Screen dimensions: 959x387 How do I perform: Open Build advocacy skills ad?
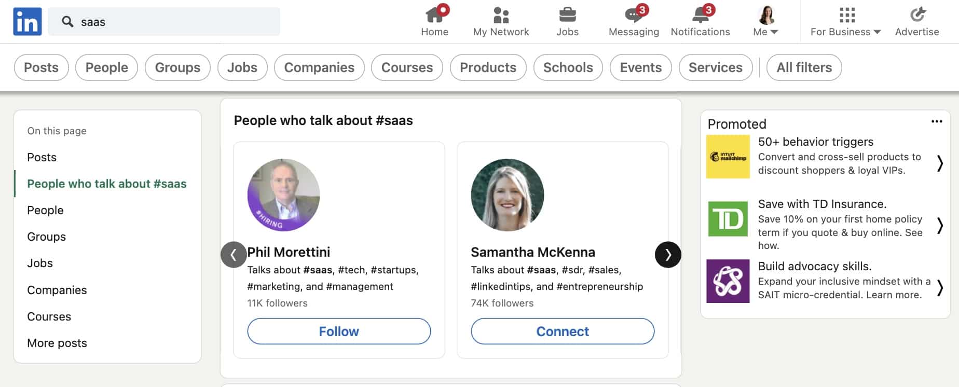click(x=815, y=266)
